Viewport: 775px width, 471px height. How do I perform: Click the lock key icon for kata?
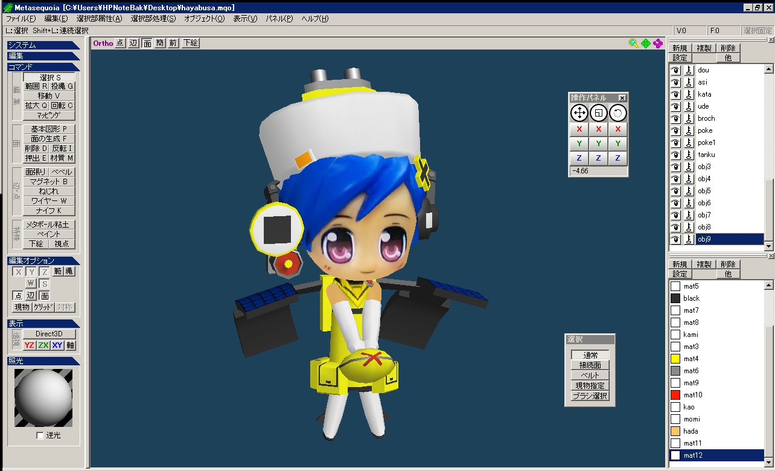click(689, 94)
